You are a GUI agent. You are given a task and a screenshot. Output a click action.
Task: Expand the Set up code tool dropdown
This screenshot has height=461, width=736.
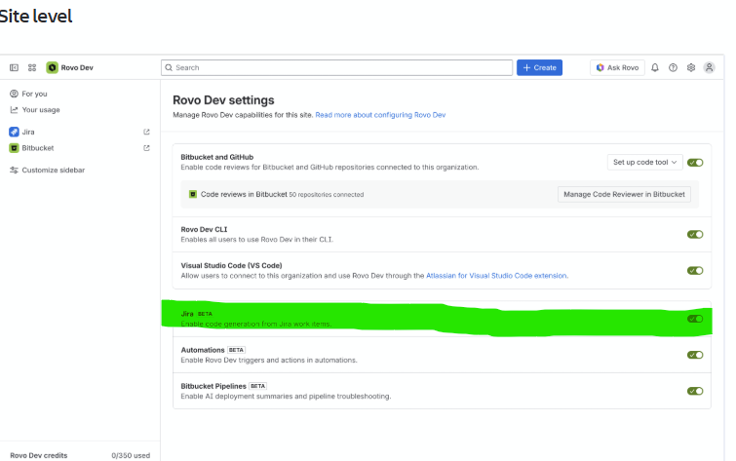pos(645,162)
